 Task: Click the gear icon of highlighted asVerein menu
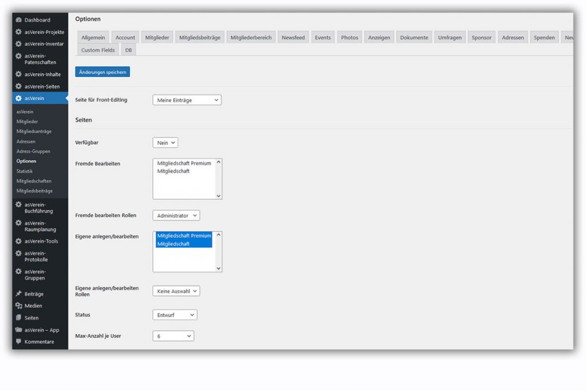pos(19,98)
